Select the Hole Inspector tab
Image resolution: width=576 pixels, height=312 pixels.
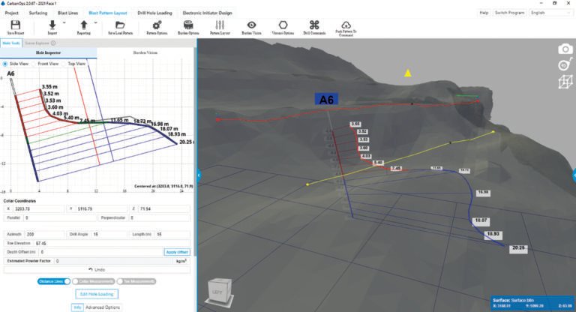(x=48, y=52)
